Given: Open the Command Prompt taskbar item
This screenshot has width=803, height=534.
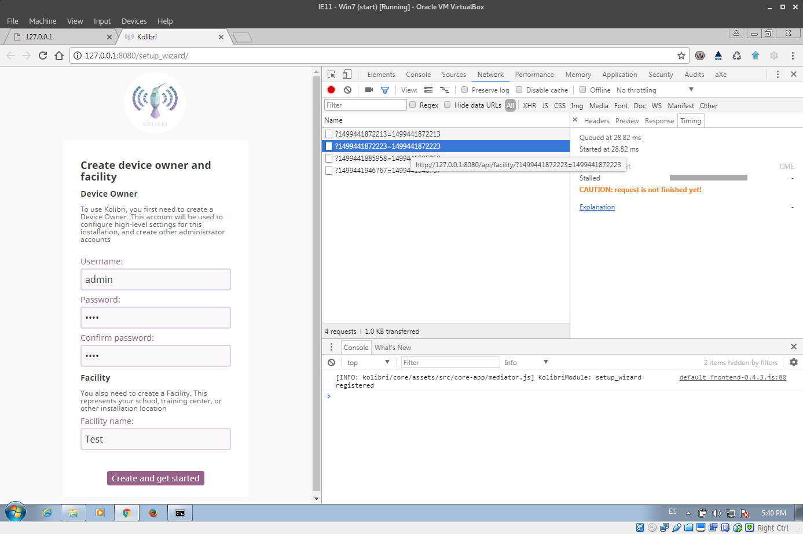Looking at the screenshot, I should click(x=180, y=513).
